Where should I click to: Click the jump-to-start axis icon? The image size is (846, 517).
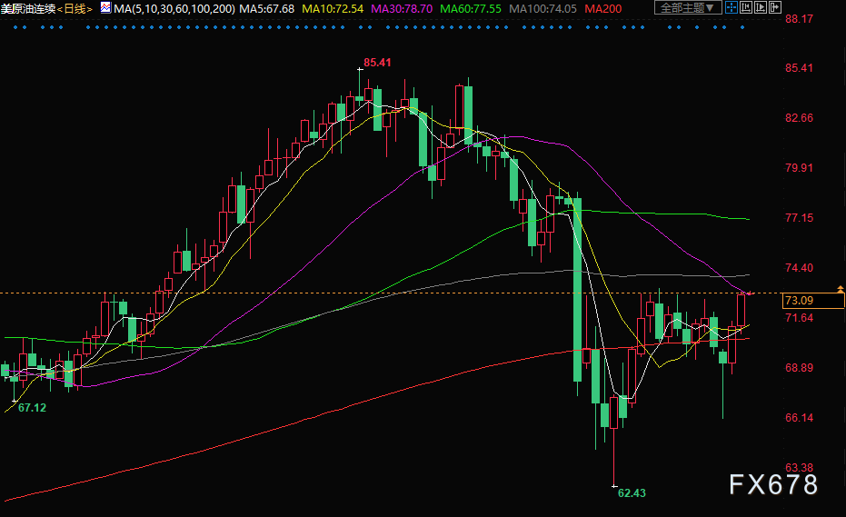click(746, 7)
